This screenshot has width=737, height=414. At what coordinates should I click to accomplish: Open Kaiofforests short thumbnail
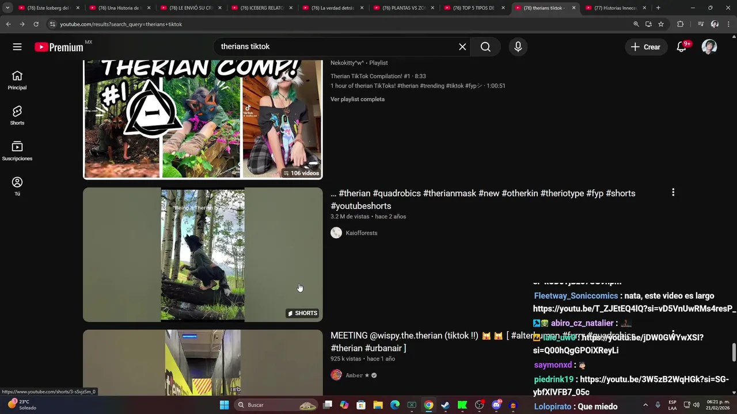[x=203, y=255]
